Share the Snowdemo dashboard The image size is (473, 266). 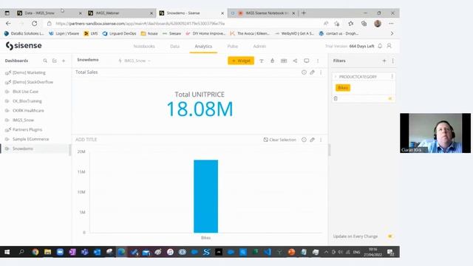pyautogui.click(x=295, y=61)
